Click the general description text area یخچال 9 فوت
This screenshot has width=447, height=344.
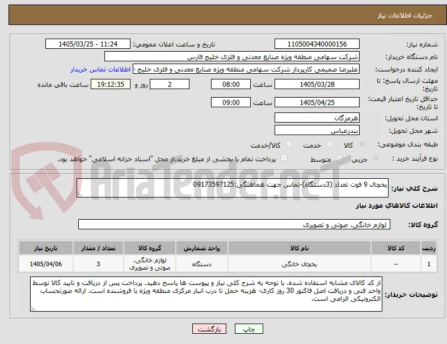point(233,188)
